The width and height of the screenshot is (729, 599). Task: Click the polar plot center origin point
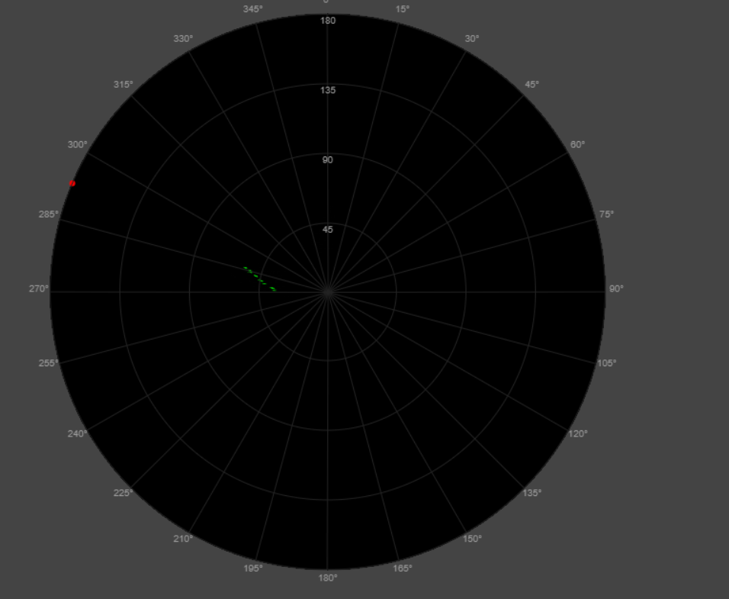(x=328, y=292)
